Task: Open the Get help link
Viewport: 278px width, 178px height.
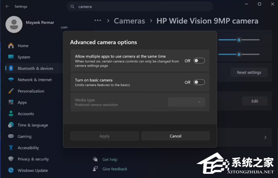Action: click(110, 159)
